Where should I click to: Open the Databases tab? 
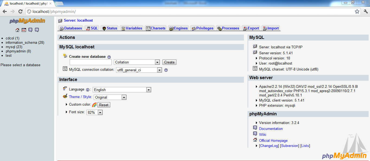71,28
